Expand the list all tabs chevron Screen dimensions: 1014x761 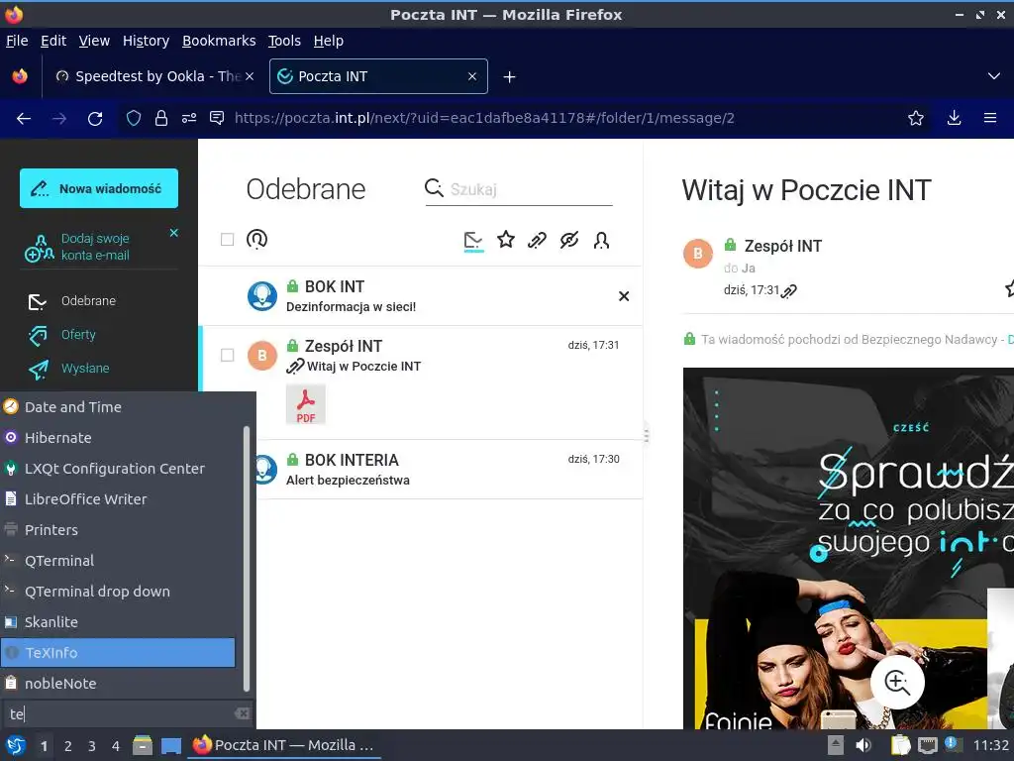pos(994,76)
